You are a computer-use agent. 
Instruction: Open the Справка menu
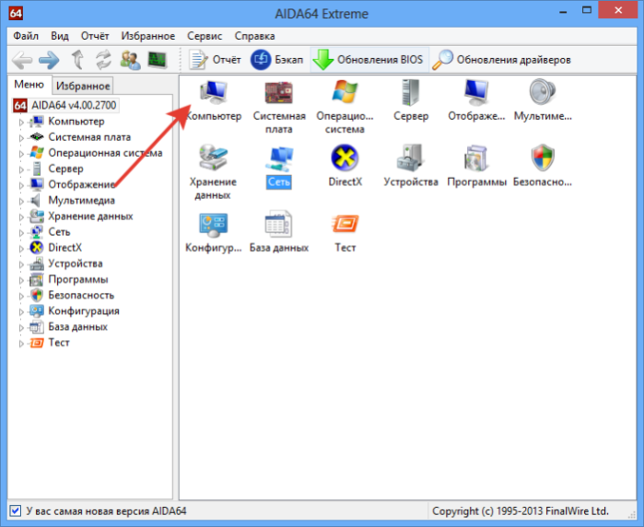coord(254,36)
